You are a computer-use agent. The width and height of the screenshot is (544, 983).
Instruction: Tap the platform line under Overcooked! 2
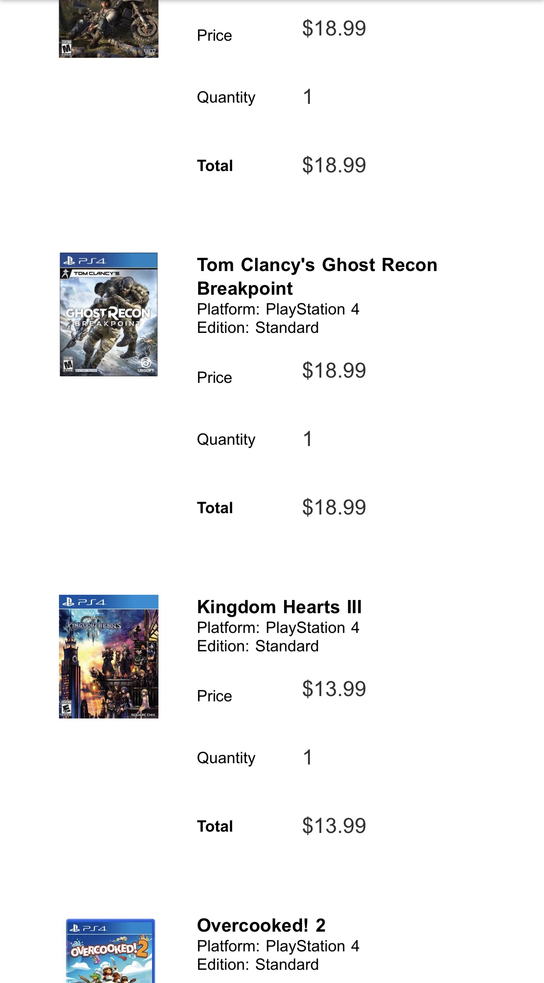[x=278, y=946]
